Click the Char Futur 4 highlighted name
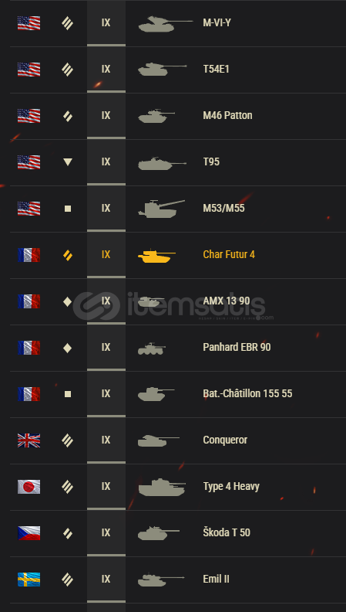 (229, 255)
